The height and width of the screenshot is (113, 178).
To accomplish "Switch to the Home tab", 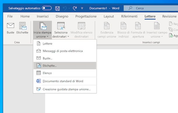I will [x=25, y=16].
